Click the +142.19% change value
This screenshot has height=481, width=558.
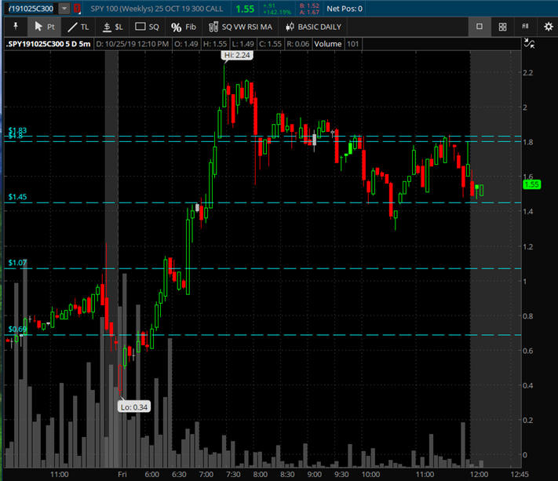pos(277,12)
